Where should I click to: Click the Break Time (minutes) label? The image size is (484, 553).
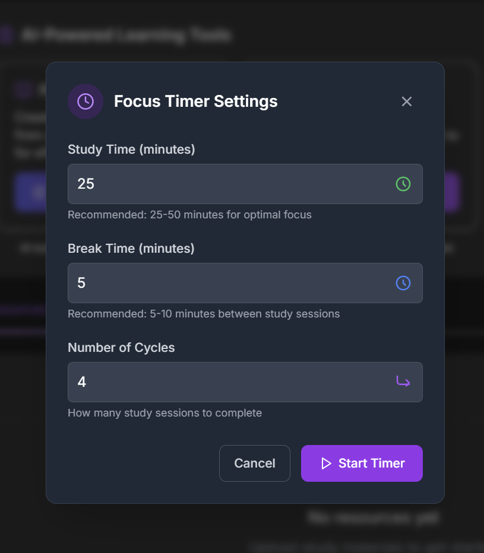pos(131,249)
